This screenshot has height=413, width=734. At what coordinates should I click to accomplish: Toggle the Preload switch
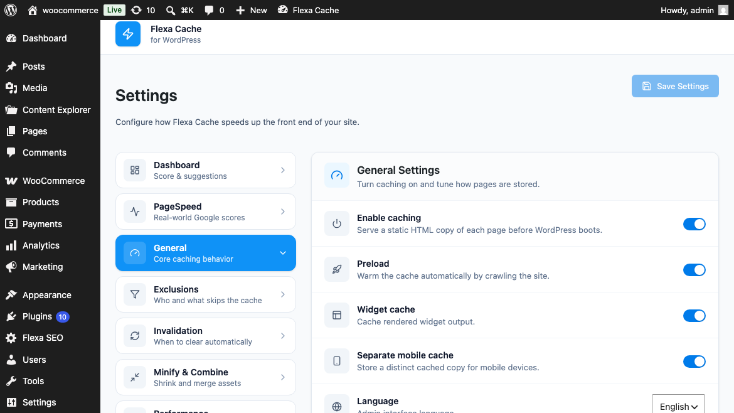694,270
